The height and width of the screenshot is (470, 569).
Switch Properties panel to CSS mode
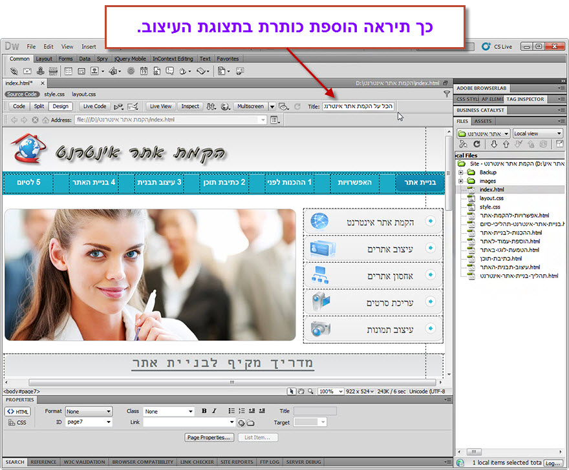coord(17,423)
